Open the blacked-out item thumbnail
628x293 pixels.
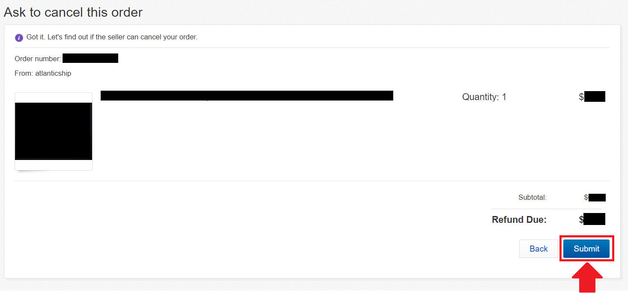point(54,131)
